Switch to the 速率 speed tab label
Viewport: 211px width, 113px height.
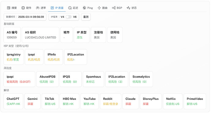[43, 8]
